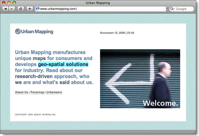Click the www.urbanmapping.com address field

[x=101, y=9]
